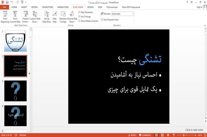Viewport: 207px width, 137px height.
Task: Start slideshow From Current Slide
Action: (15, 17)
